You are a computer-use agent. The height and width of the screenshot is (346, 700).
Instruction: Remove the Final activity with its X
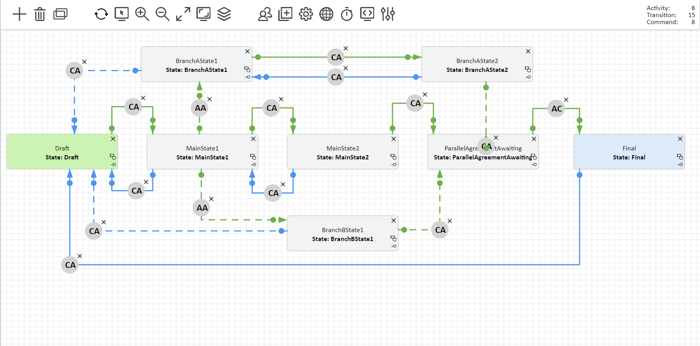pyautogui.click(x=680, y=139)
